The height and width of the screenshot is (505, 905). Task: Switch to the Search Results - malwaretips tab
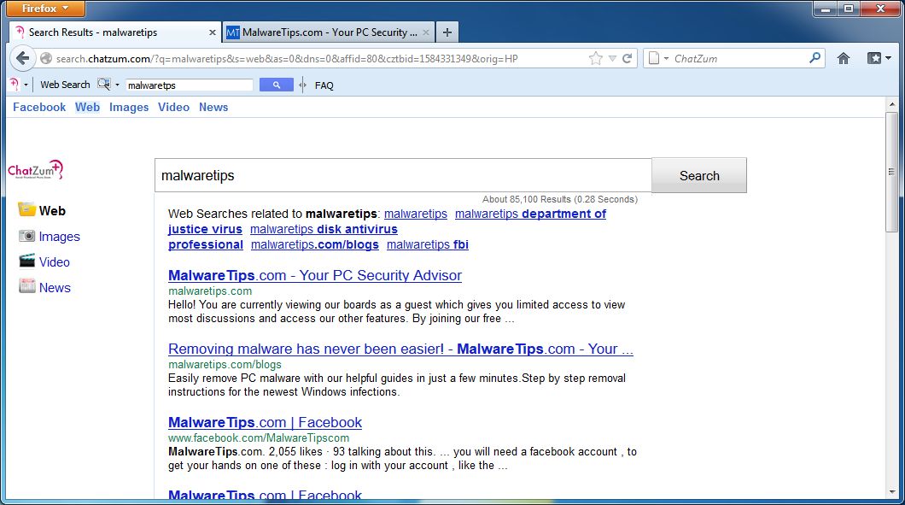click(115, 32)
